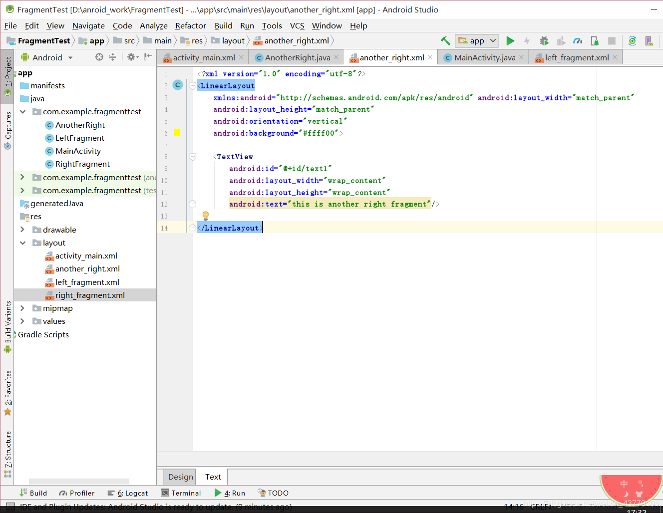Open the Run tool window

tap(230, 493)
